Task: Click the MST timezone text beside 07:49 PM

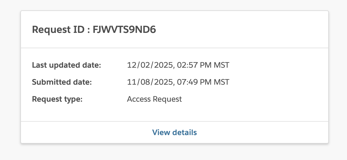Action: [x=222, y=82]
